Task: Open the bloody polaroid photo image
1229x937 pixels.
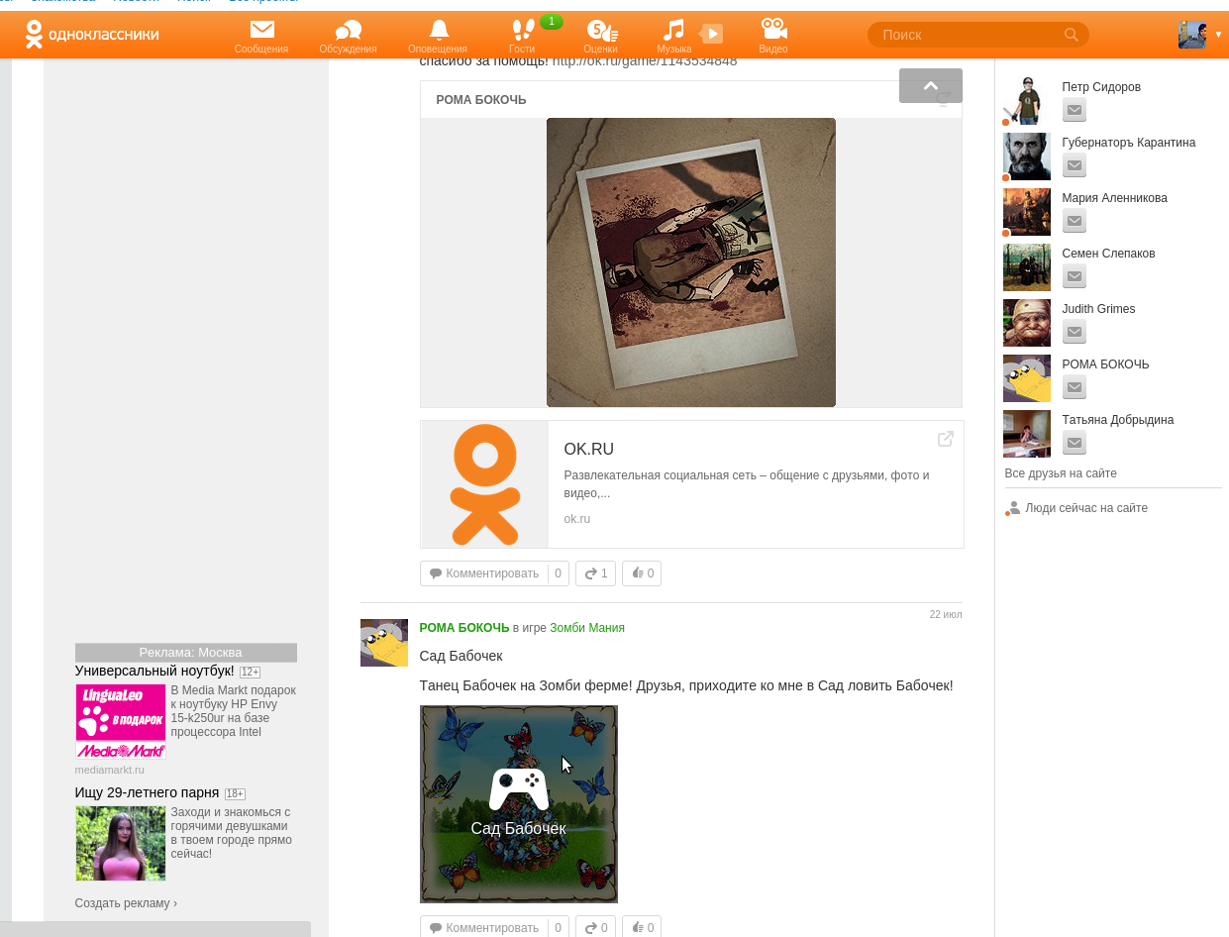Action: tap(691, 262)
